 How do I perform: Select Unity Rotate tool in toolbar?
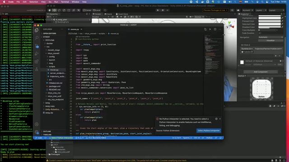coord(59,10)
